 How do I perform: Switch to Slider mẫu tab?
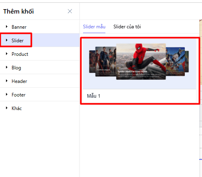point(94,27)
